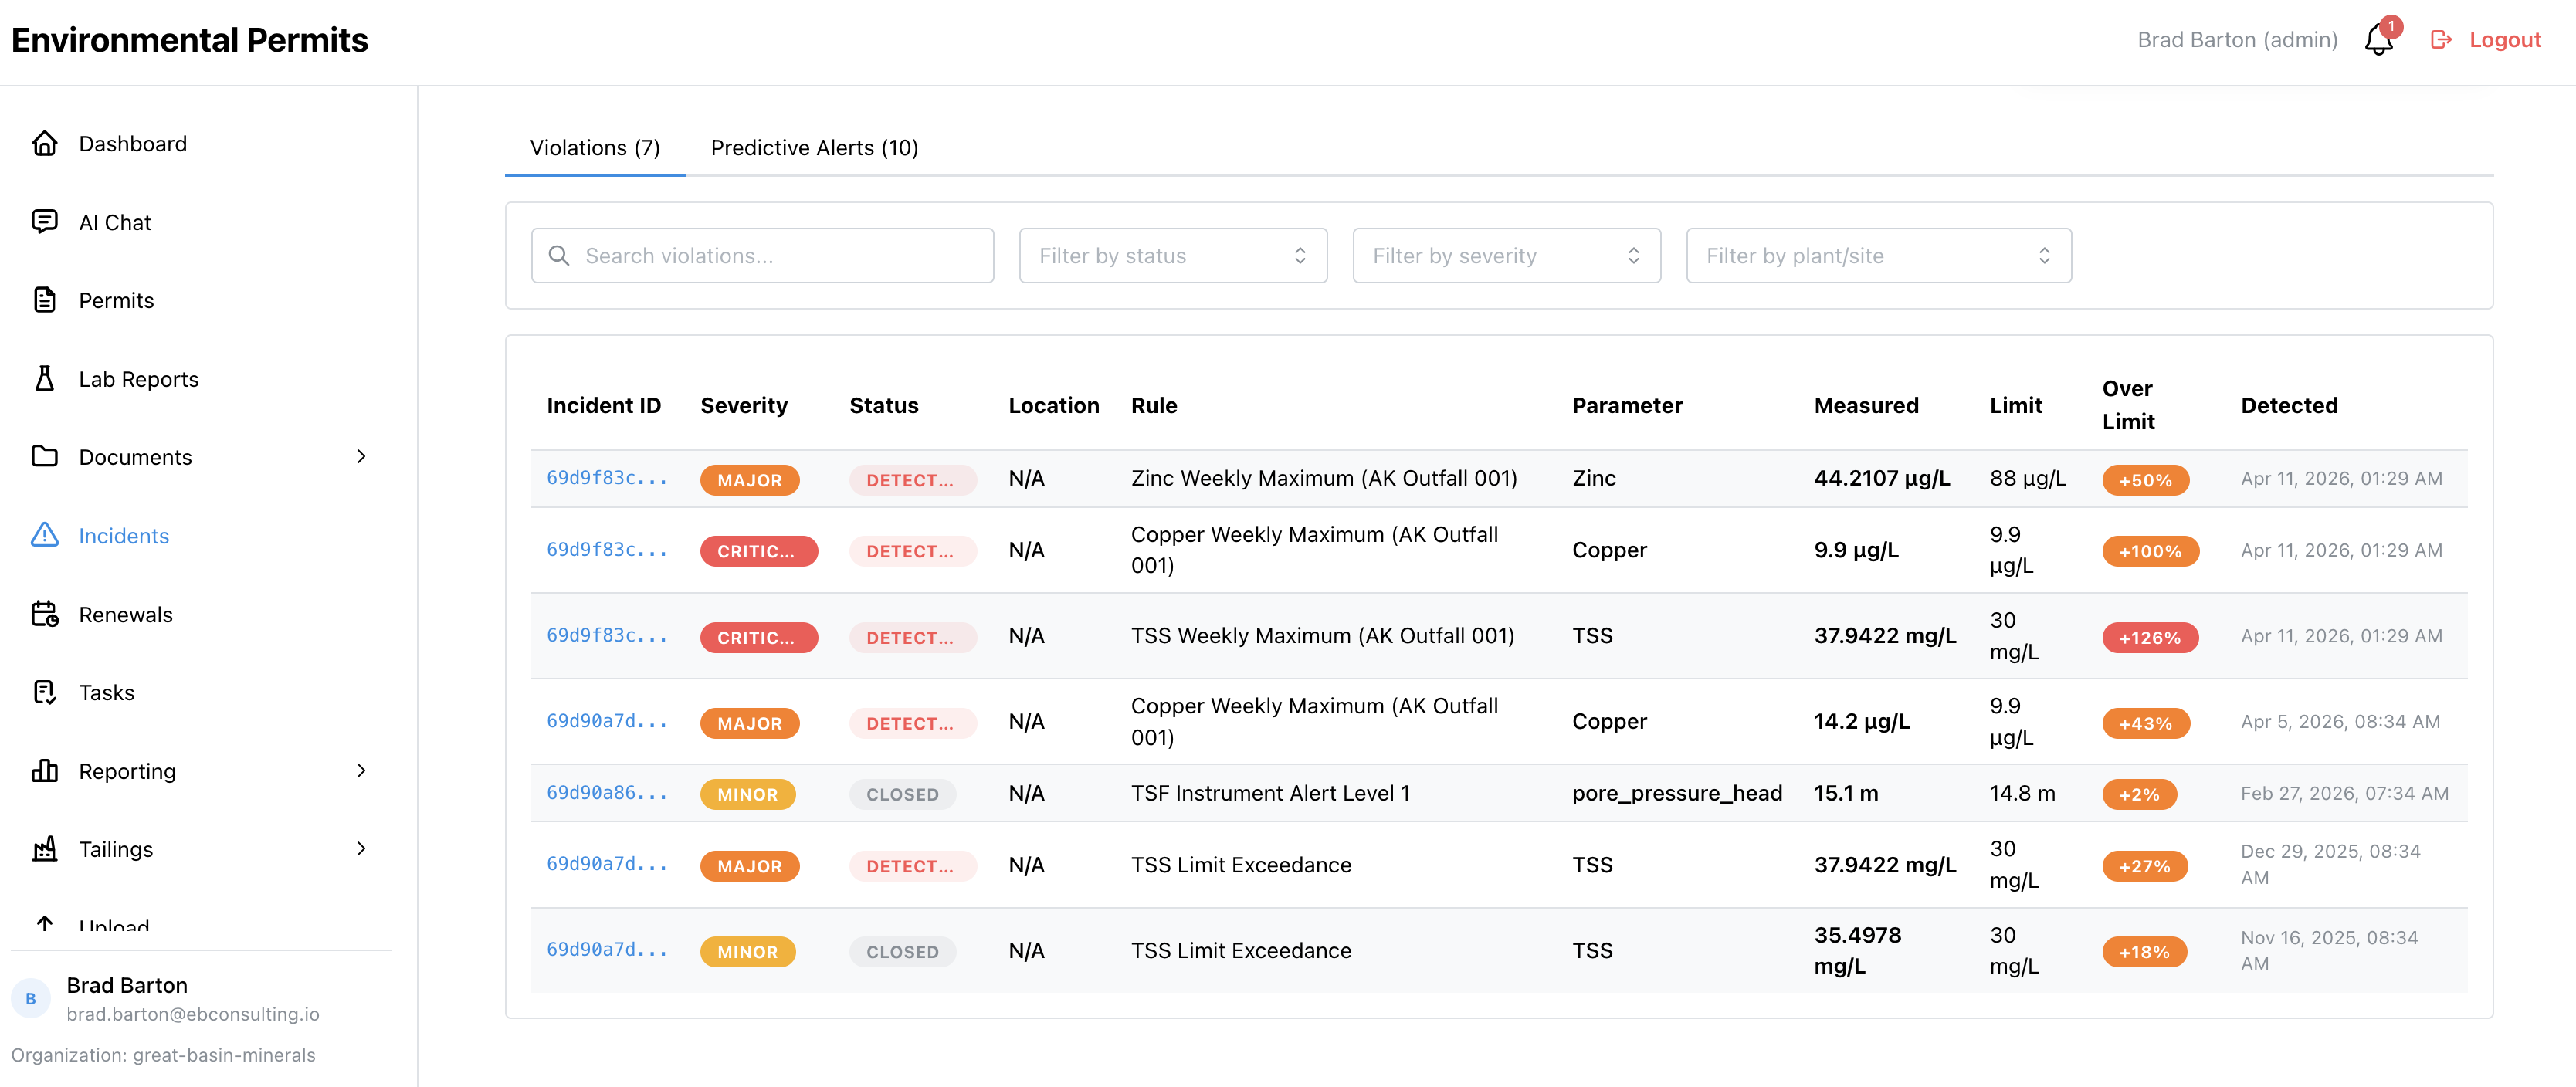Click DETECT... status on Zinc row
Viewport: 2576px width, 1087px height.
[x=912, y=480]
